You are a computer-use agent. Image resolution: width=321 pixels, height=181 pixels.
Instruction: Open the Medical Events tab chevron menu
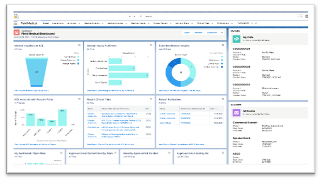tap(148, 23)
